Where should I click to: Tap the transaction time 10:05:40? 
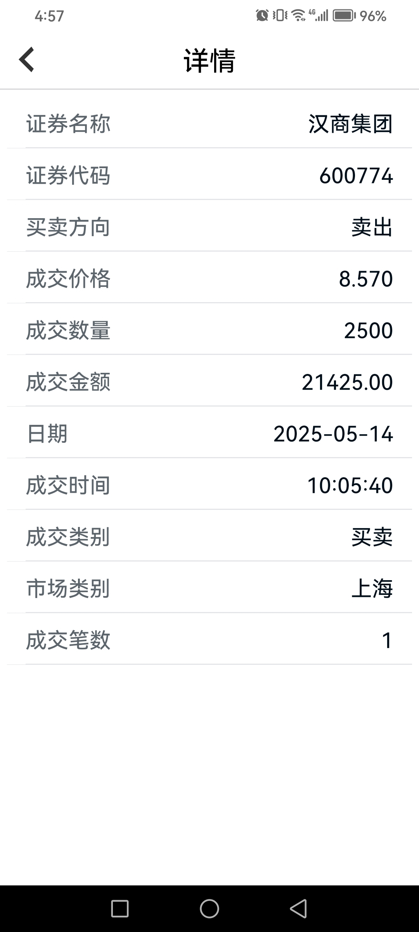[x=350, y=485]
